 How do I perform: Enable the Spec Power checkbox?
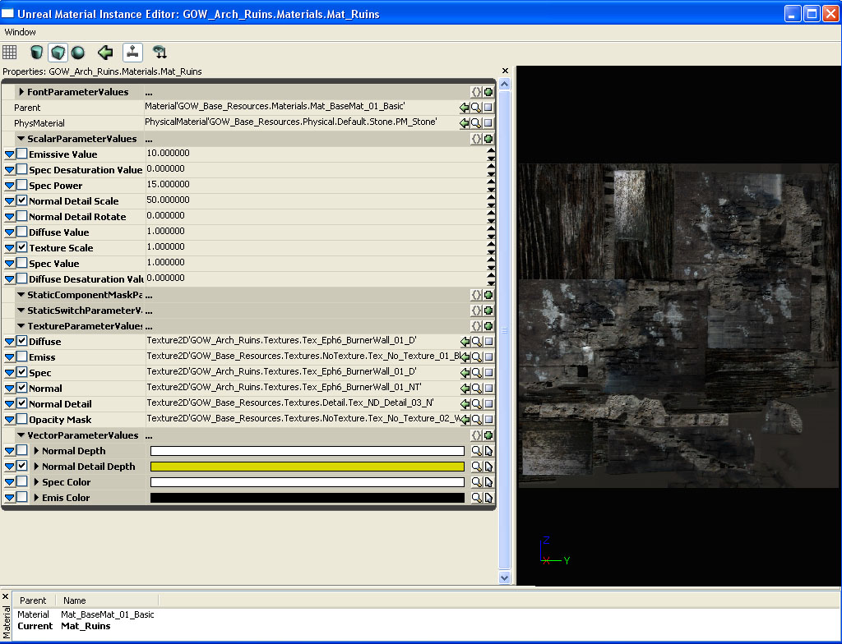tap(21, 185)
